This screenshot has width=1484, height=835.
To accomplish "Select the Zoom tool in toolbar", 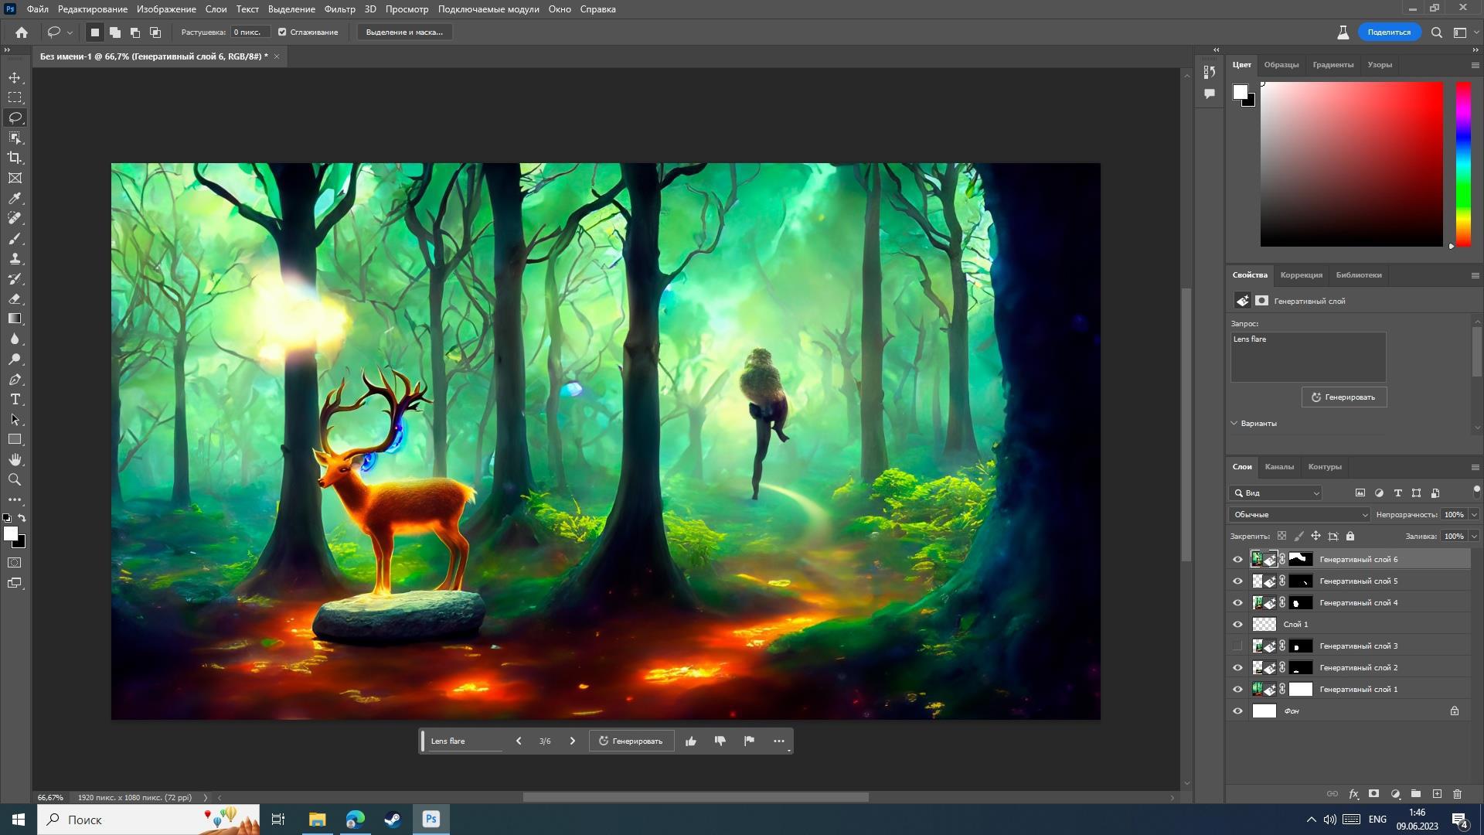I will [x=15, y=480].
